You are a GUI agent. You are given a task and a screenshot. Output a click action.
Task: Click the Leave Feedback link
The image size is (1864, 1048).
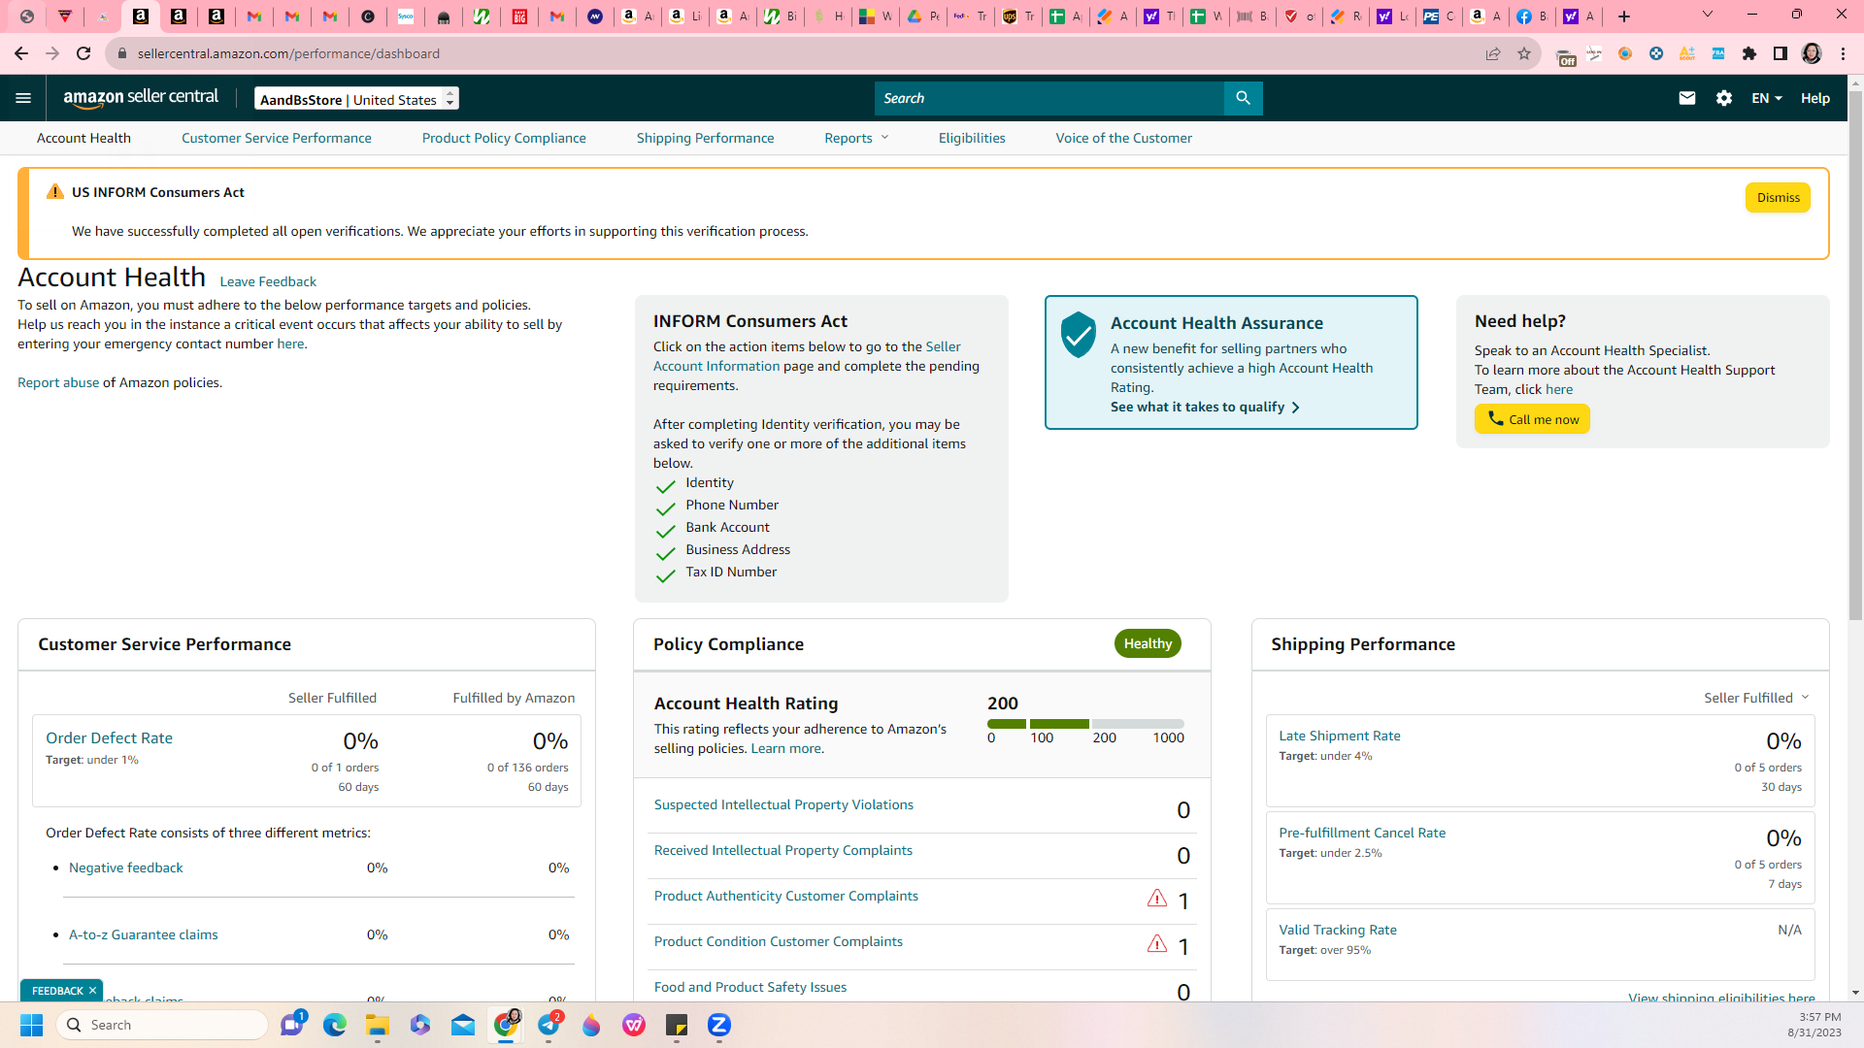268,281
